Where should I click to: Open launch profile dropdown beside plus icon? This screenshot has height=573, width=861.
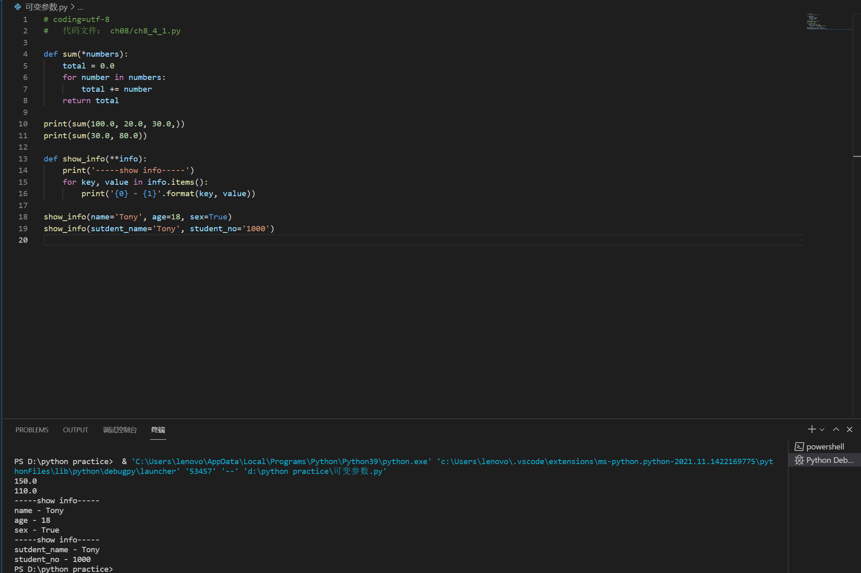[x=822, y=429]
